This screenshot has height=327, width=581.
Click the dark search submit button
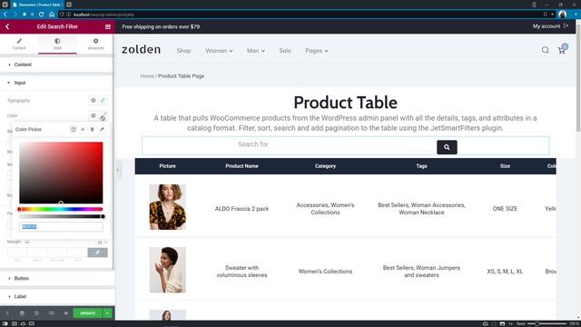pos(447,147)
